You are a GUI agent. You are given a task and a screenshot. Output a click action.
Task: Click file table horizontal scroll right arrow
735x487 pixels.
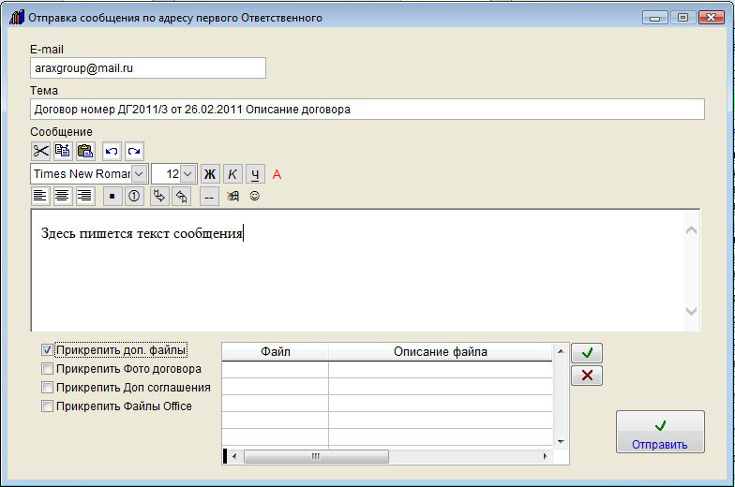coord(545,456)
